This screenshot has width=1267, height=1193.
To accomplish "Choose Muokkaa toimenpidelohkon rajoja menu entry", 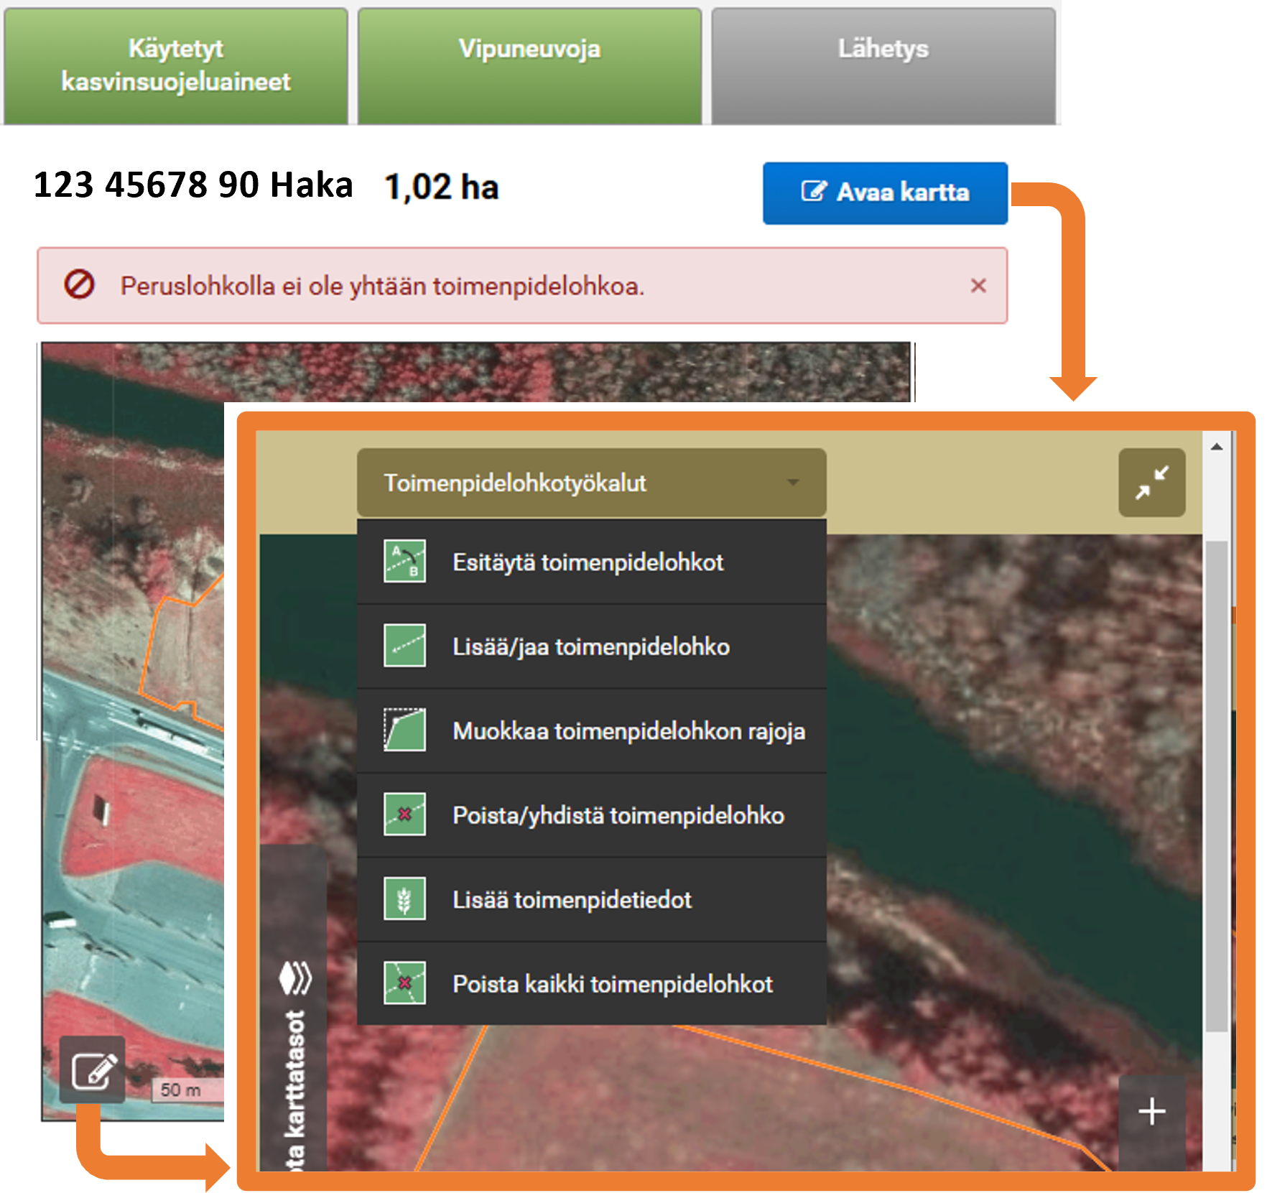I will 628,731.
